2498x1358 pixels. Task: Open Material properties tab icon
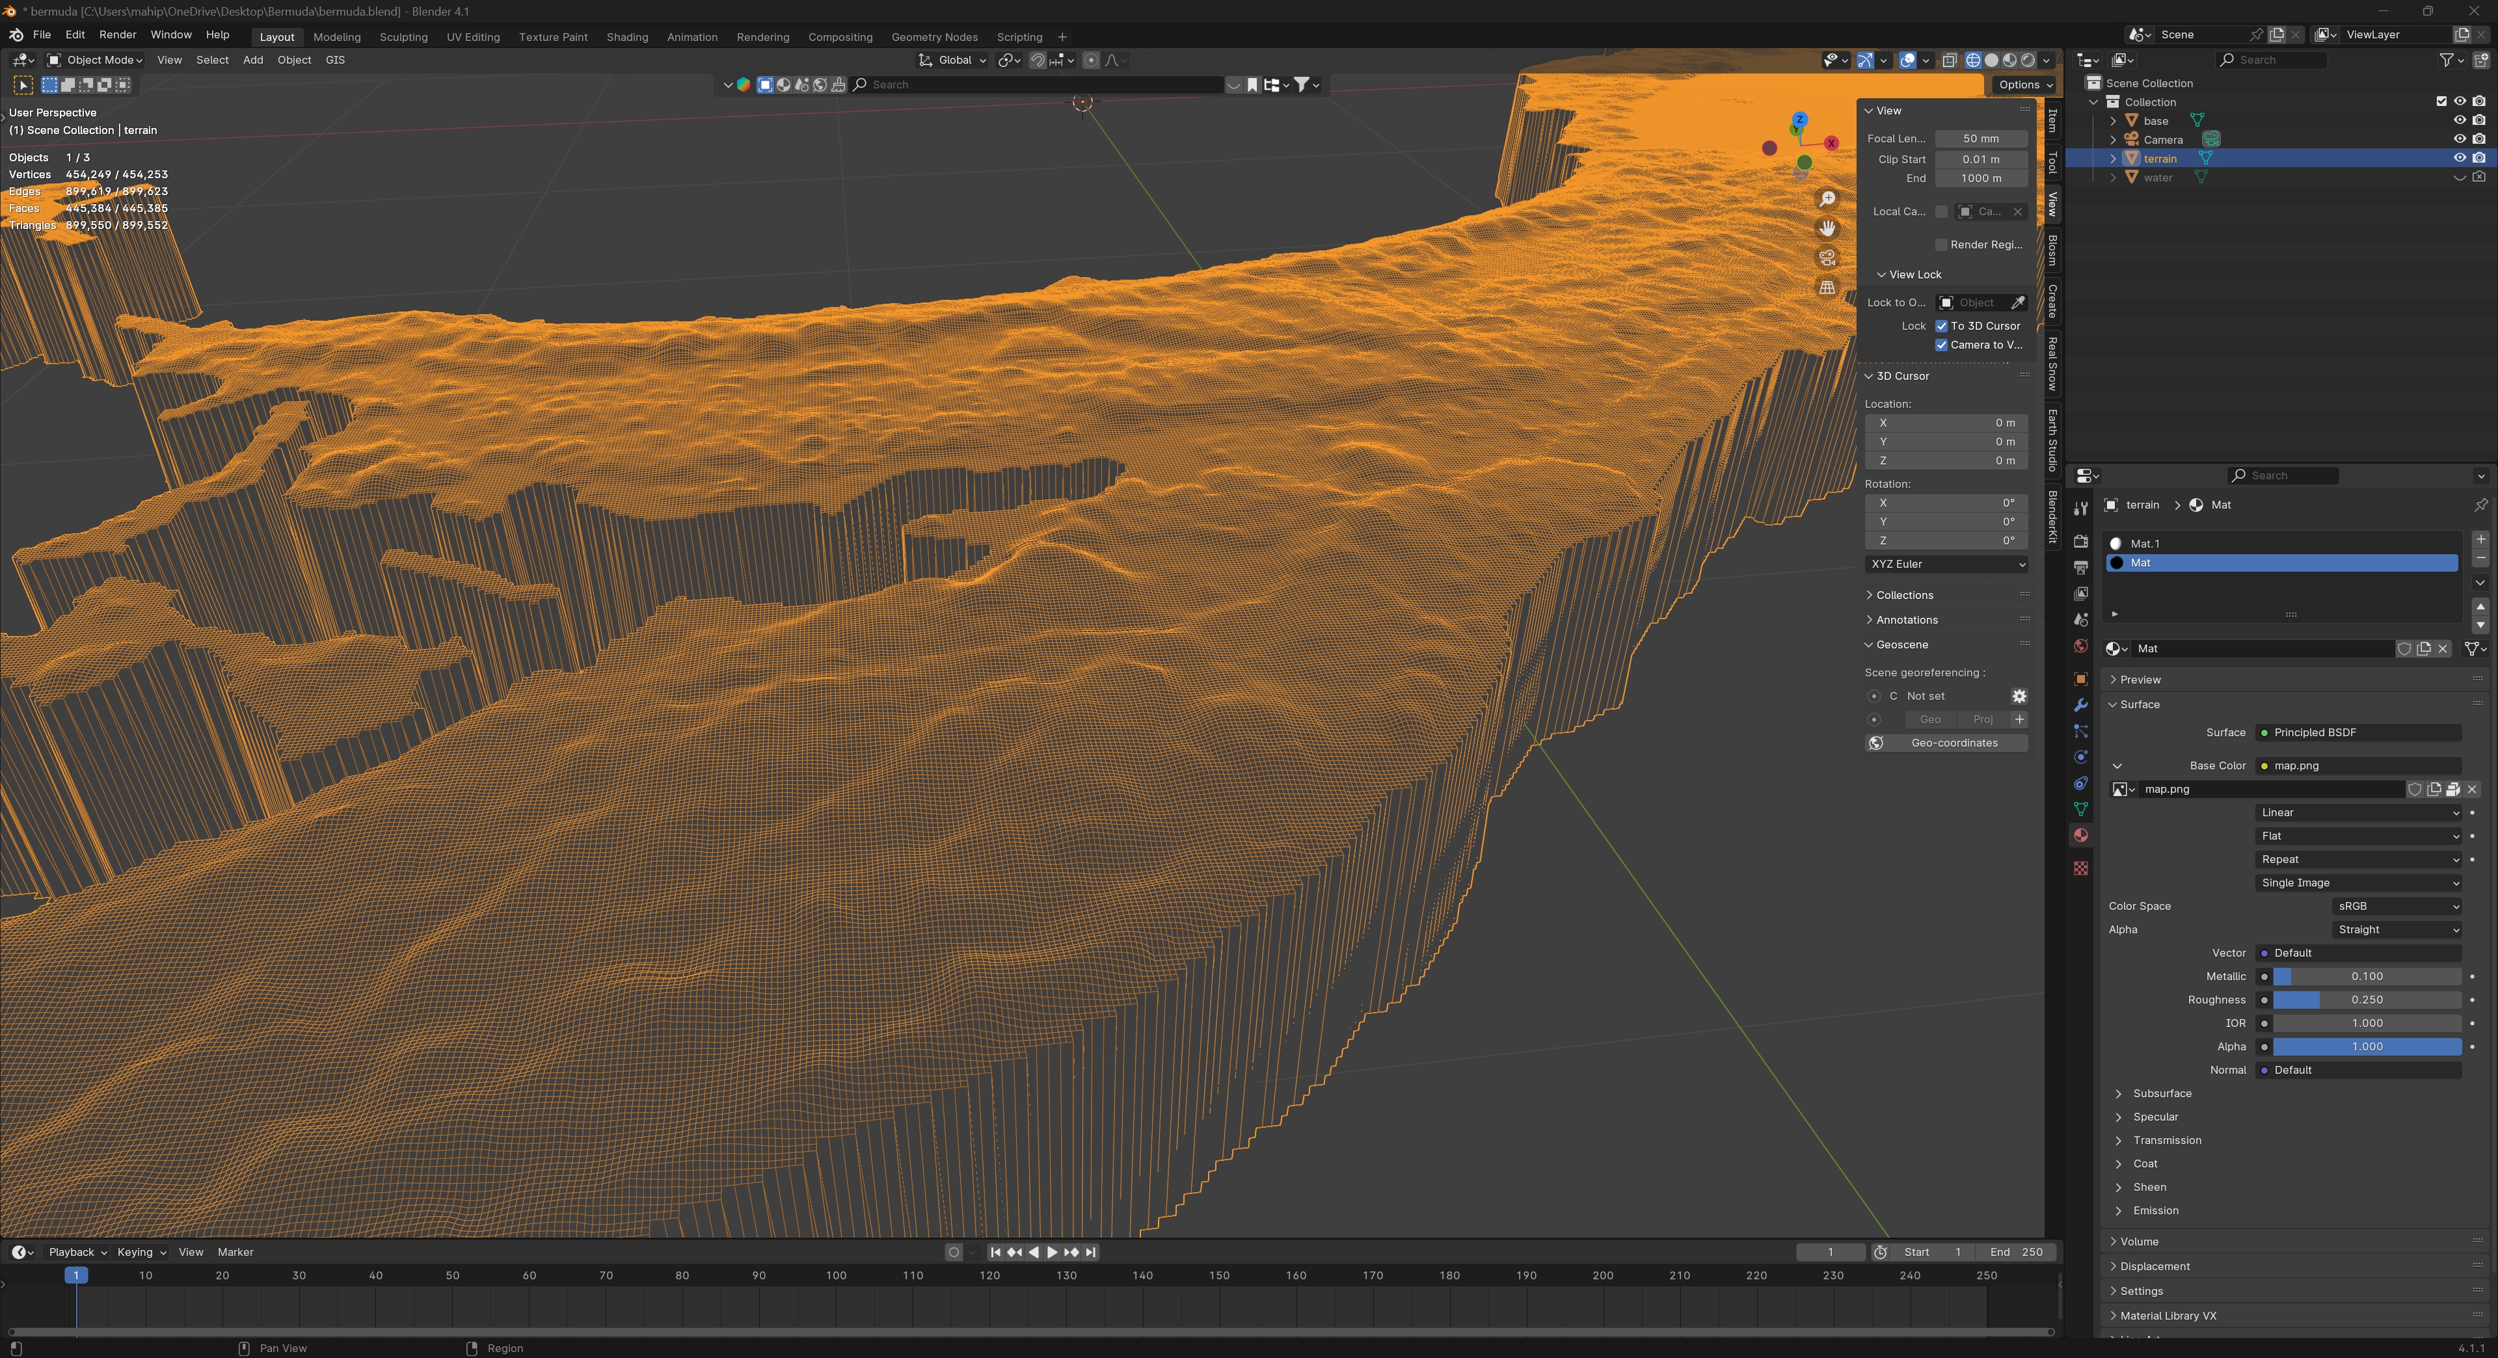pos(2080,836)
